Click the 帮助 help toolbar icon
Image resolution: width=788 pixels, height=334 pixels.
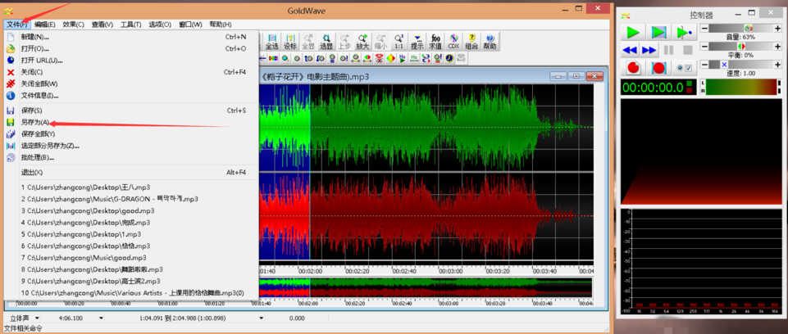point(490,42)
